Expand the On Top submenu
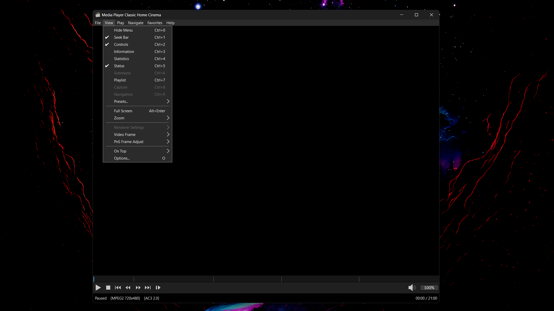The image size is (554, 311). pyautogui.click(x=138, y=151)
